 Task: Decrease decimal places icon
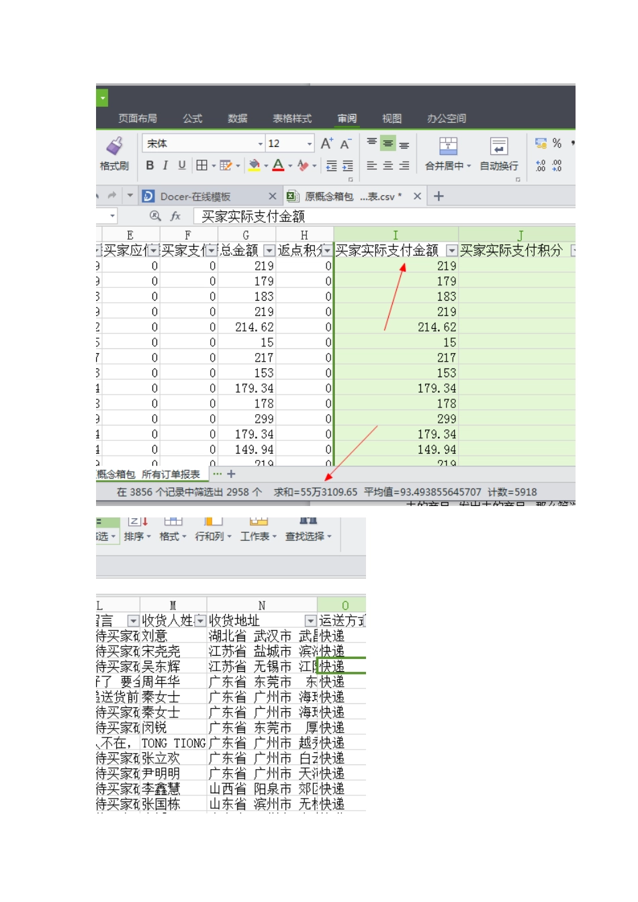[x=557, y=165]
